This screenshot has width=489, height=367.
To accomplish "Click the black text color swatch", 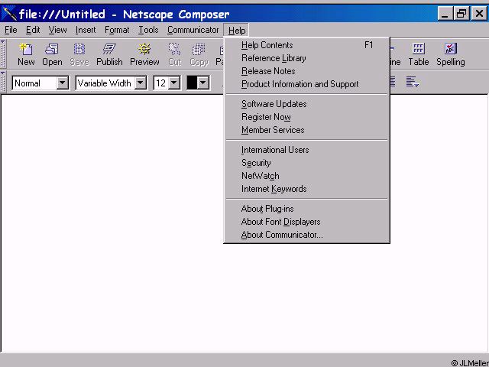I will click(192, 83).
